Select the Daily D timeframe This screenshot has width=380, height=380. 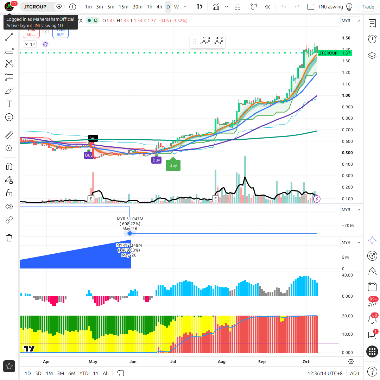pyautogui.click(x=168, y=7)
